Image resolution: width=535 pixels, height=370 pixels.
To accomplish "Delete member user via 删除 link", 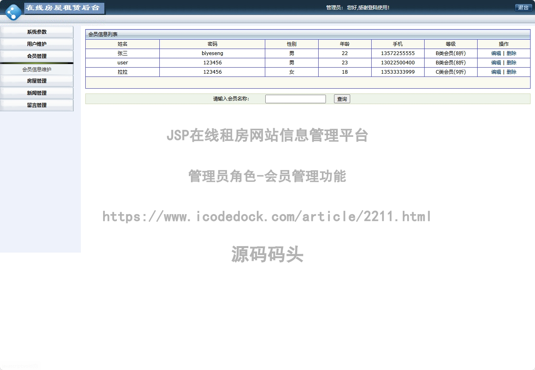I will click(x=512, y=63).
